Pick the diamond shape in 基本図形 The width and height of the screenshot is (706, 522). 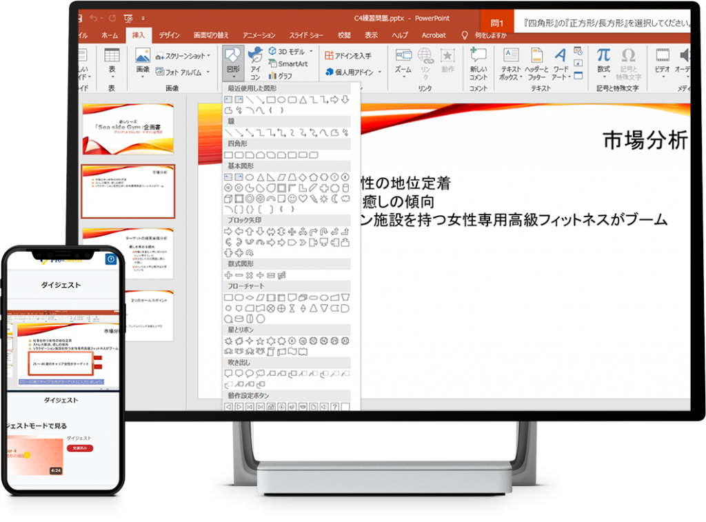(x=303, y=177)
